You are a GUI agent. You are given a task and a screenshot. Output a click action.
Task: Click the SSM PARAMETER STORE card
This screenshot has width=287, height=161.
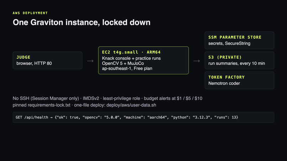[x=239, y=41]
